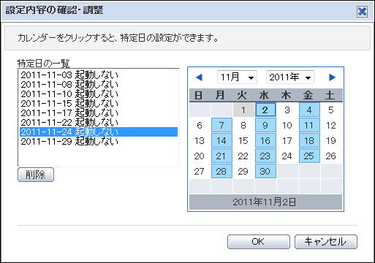Pick day 24 in the calendar
The width and height of the screenshot is (375, 263).
(x=287, y=156)
